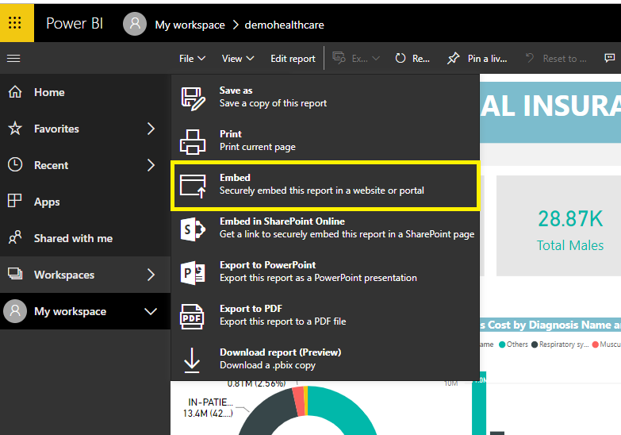Collapse the My workspace chevron
This screenshot has height=435, width=621.
(151, 311)
